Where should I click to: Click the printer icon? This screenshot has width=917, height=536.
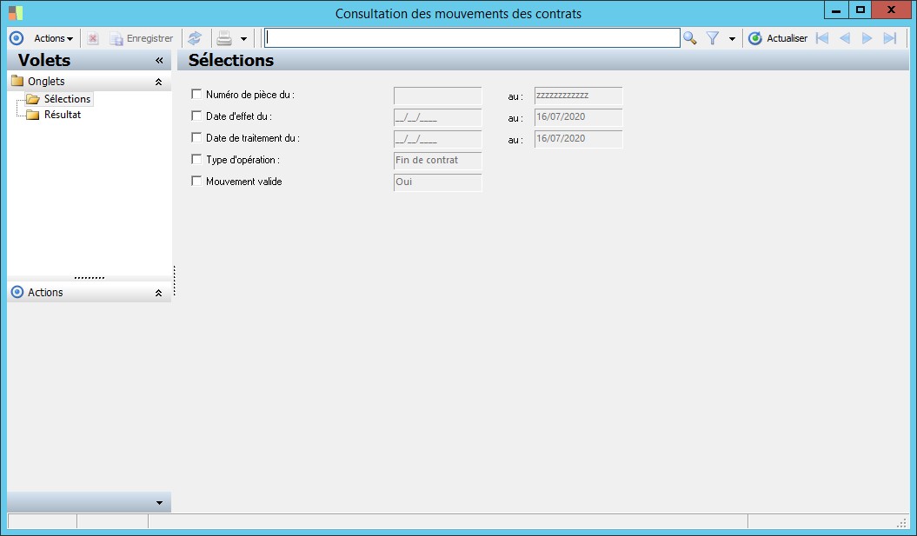224,38
